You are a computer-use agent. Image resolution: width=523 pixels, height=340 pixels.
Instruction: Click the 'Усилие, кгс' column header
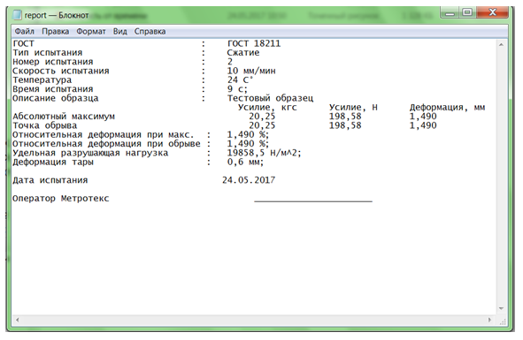point(267,107)
